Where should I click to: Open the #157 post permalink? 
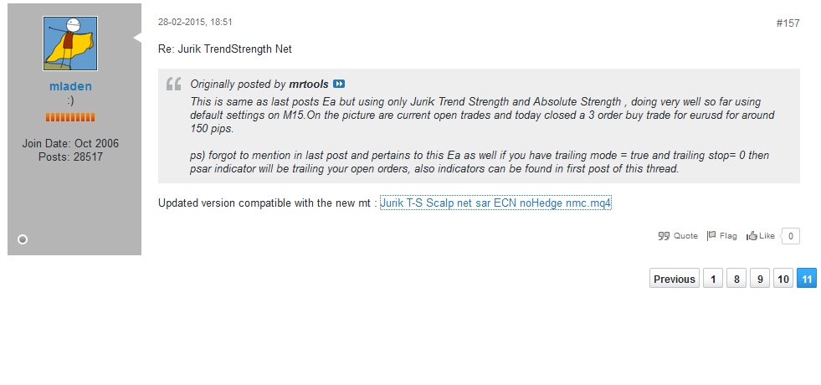788,23
